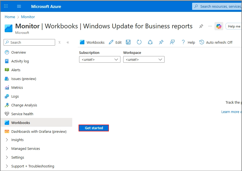Focus the Search resources, services box
The image size is (242, 171).
(x=217, y=6)
